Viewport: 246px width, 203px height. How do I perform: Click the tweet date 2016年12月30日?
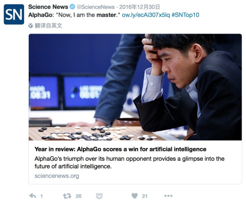point(140,7)
